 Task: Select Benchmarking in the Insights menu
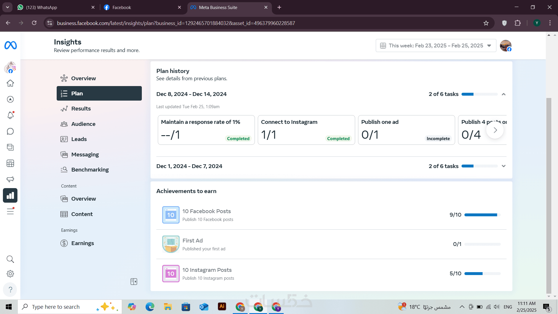[90, 170]
